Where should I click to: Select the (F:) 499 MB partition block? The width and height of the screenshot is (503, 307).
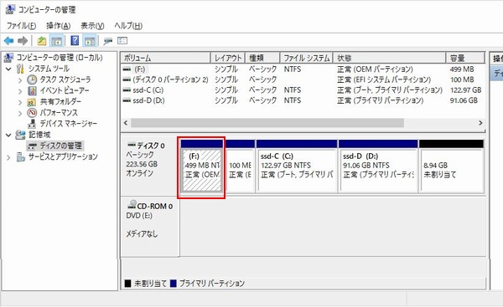tap(201, 166)
